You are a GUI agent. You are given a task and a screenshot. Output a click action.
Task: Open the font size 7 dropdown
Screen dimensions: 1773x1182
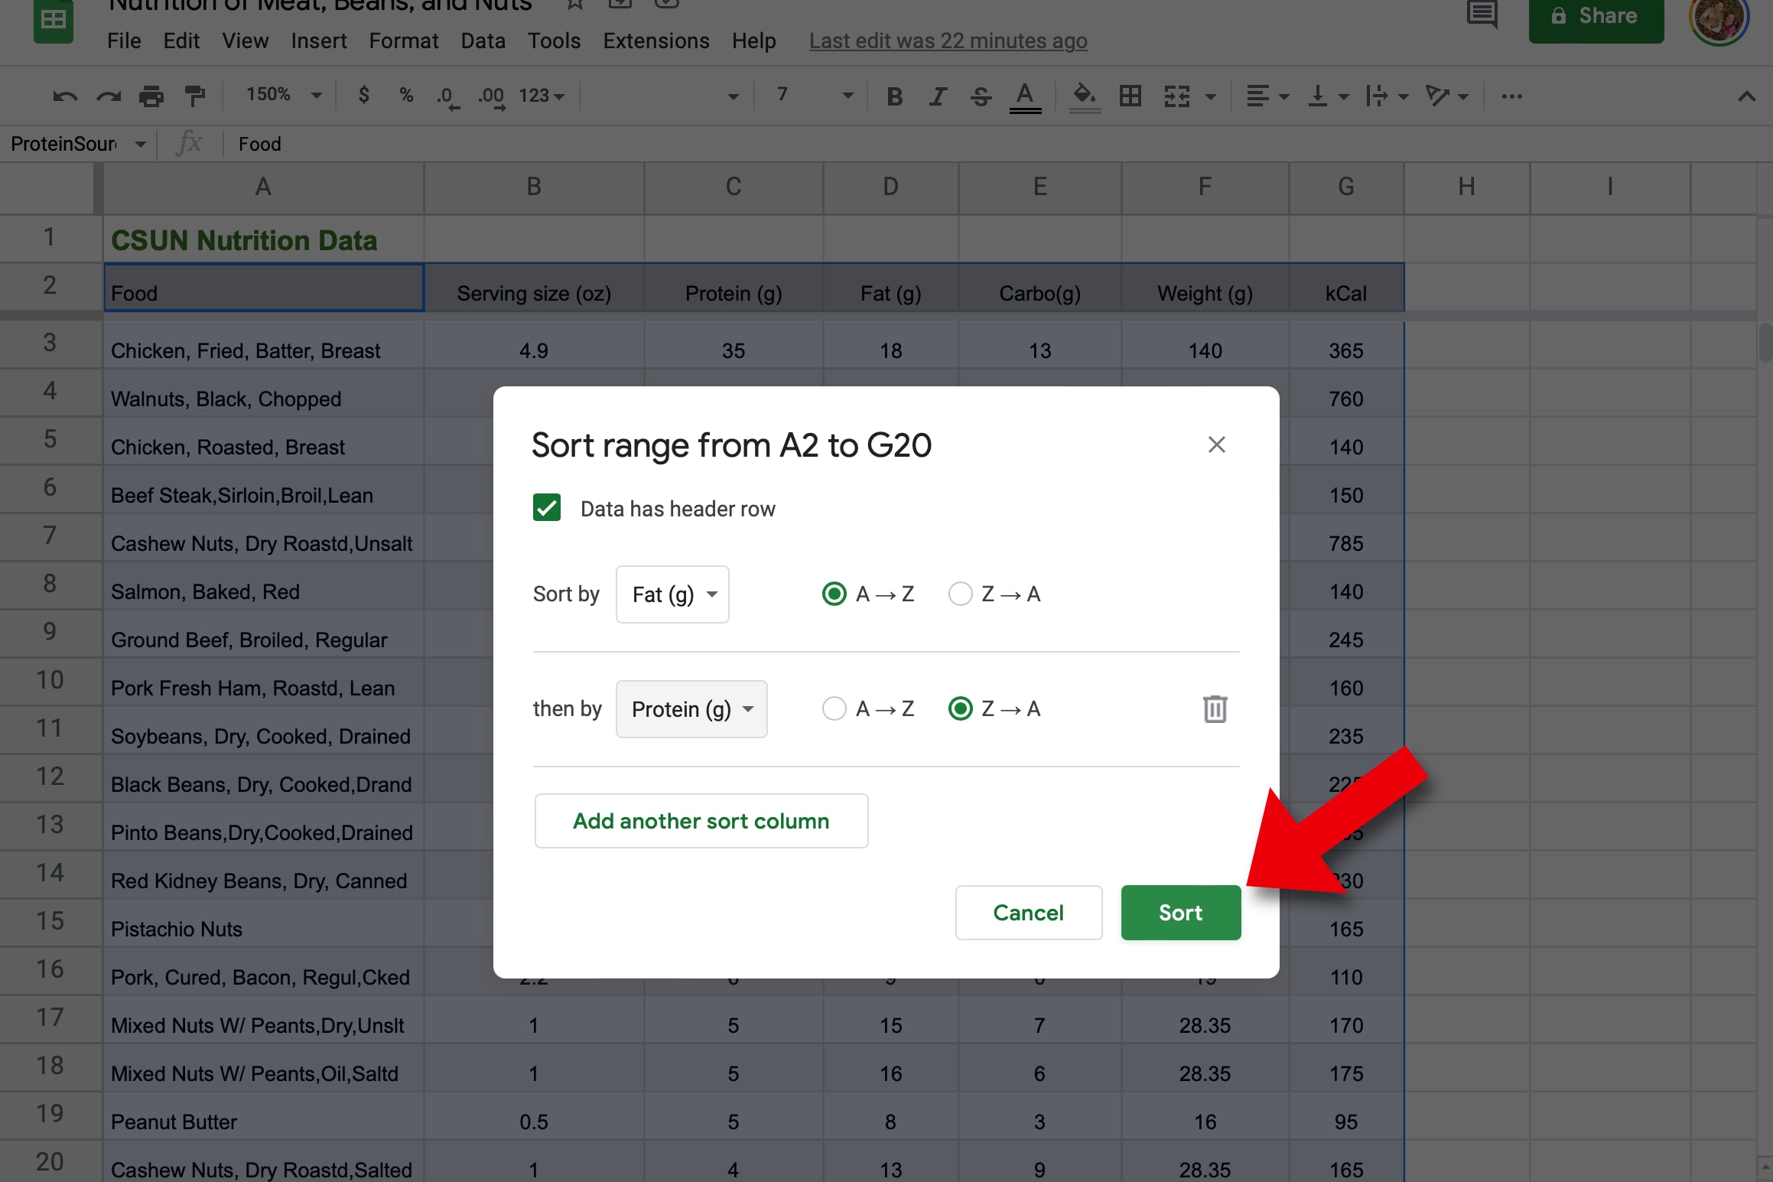pyautogui.click(x=814, y=95)
